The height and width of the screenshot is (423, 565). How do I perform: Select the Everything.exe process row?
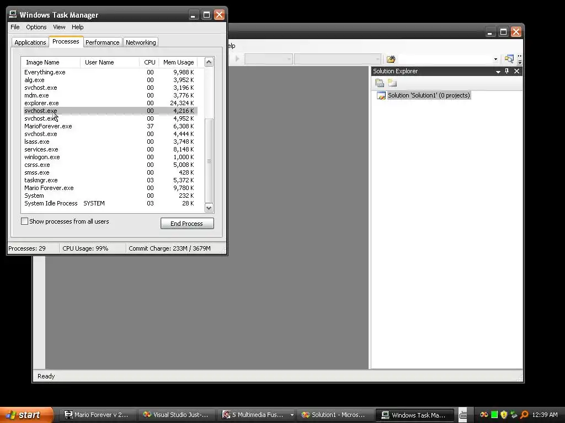tap(110, 72)
